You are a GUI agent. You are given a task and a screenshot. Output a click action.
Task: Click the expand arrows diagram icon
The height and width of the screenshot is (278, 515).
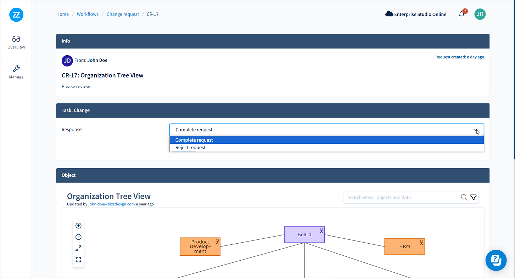tap(79, 248)
